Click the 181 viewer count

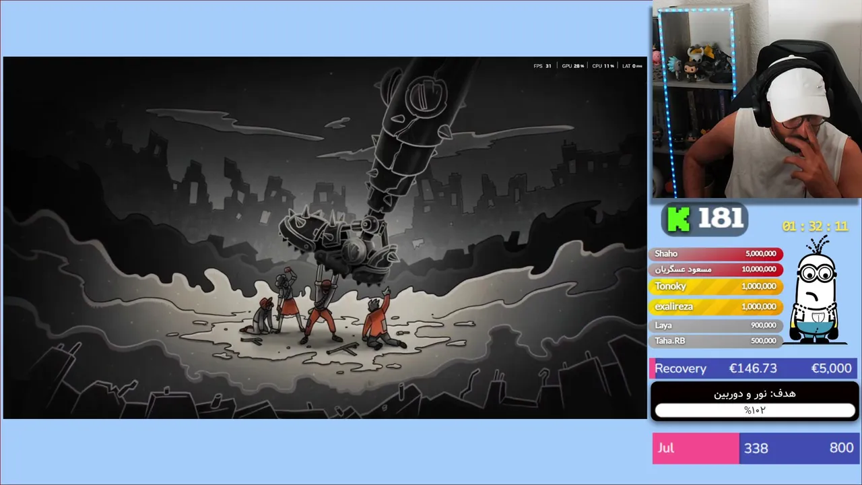pos(721,219)
